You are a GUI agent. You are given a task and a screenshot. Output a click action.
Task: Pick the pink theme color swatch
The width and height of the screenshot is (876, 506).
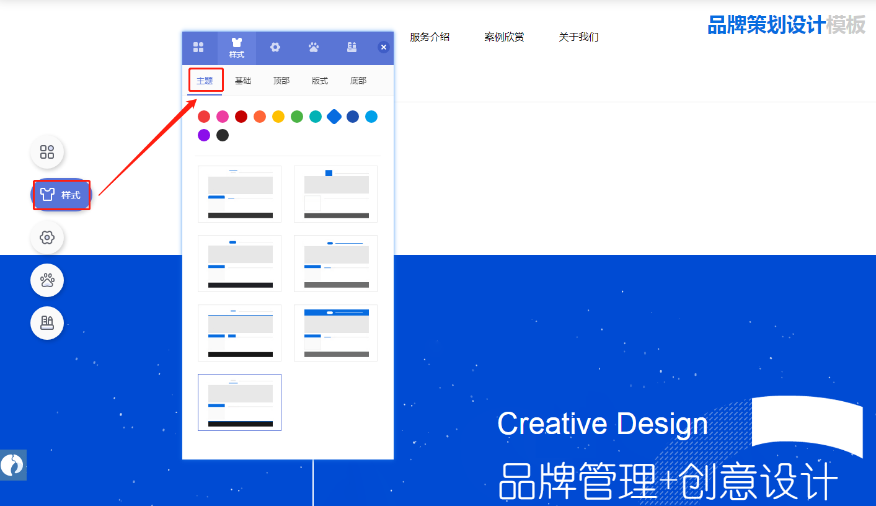point(223,117)
